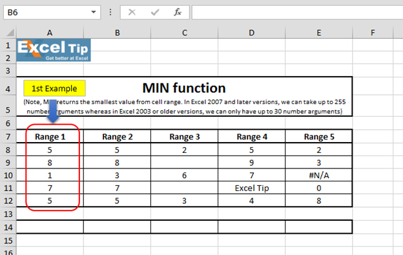Click the three-dot formula bar handle
403x255 pixels.
pyautogui.click(x=110, y=12)
